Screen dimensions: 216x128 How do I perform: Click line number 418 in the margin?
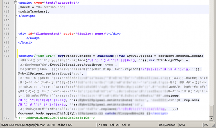[x=6, y=12]
